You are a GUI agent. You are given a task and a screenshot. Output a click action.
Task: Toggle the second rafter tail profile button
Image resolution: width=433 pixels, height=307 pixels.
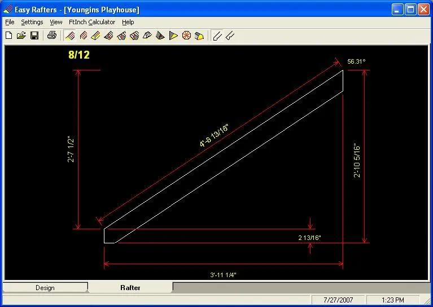point(230,36)
